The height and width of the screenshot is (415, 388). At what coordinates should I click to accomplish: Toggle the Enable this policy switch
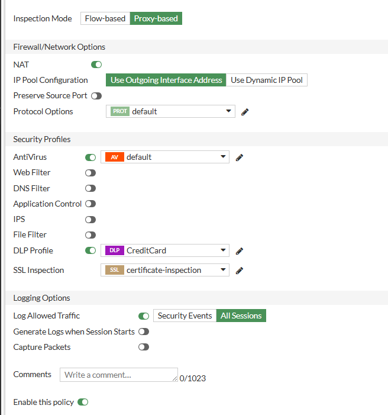coord(83,402)
